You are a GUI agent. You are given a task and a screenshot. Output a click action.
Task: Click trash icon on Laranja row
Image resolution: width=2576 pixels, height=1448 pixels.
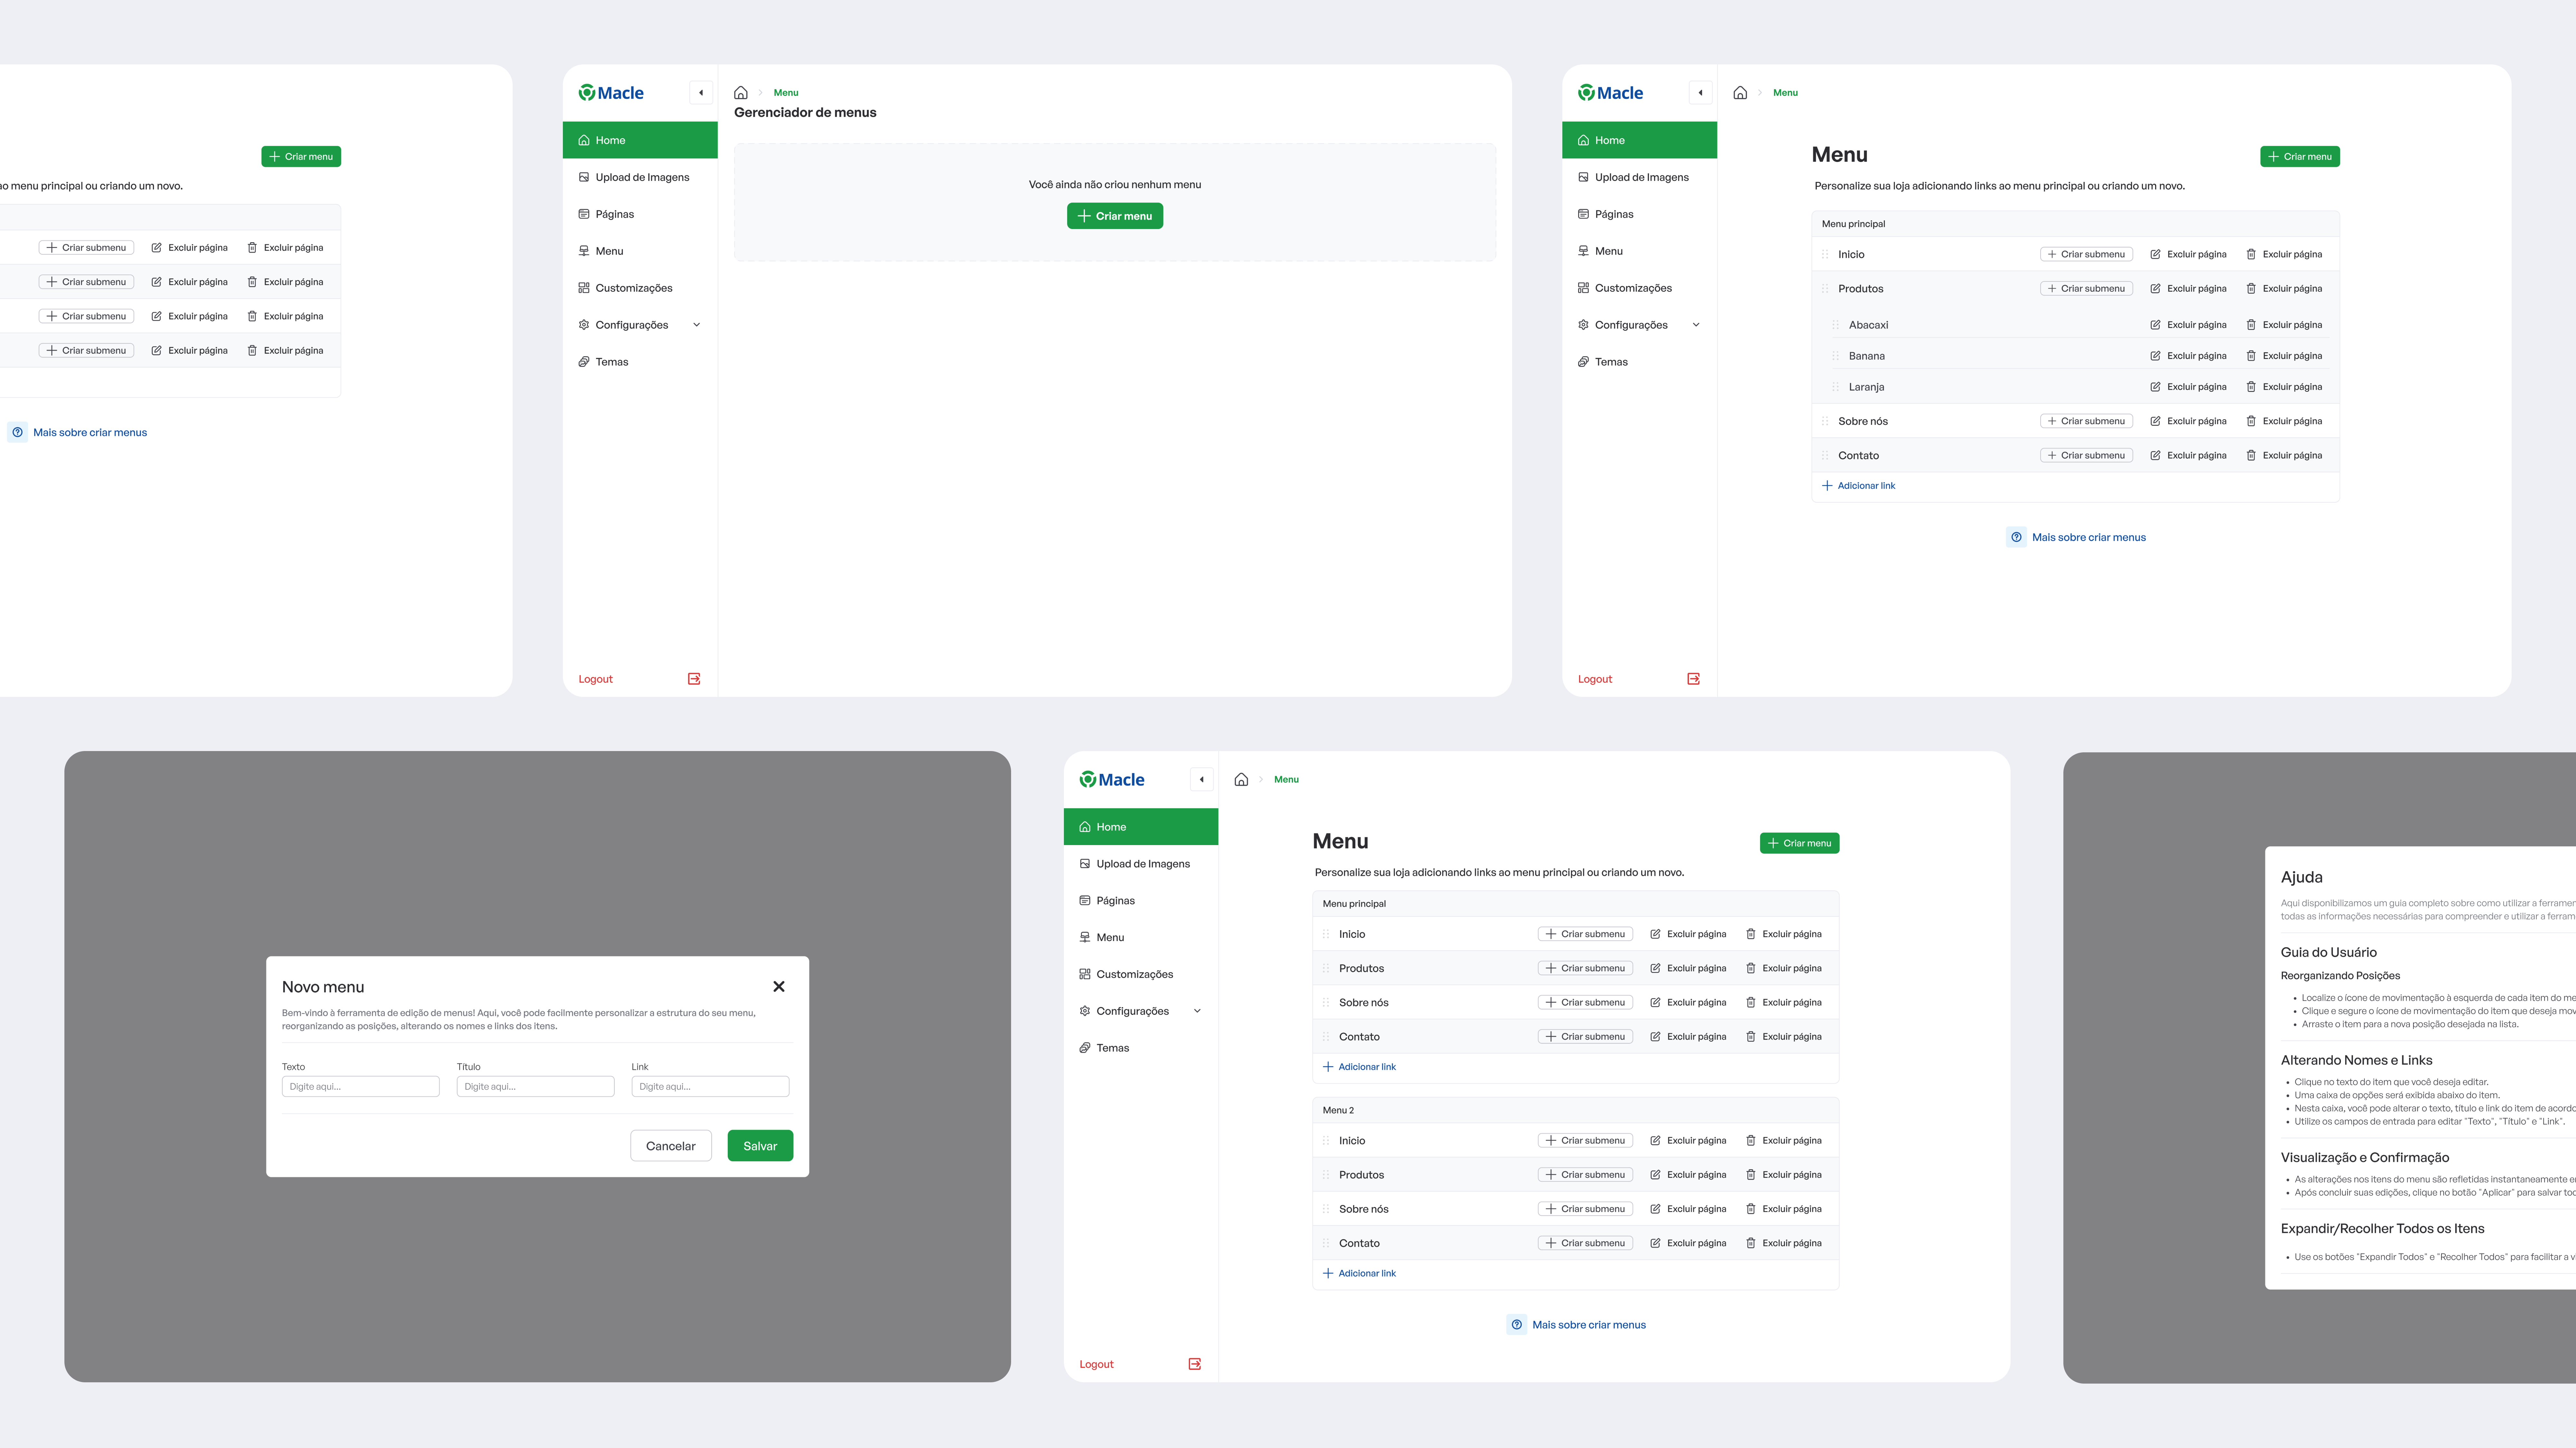(2251, 387)
